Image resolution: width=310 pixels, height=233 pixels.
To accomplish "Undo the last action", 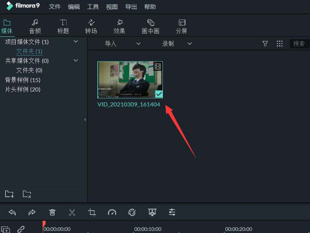I will (x=12, y=212).
